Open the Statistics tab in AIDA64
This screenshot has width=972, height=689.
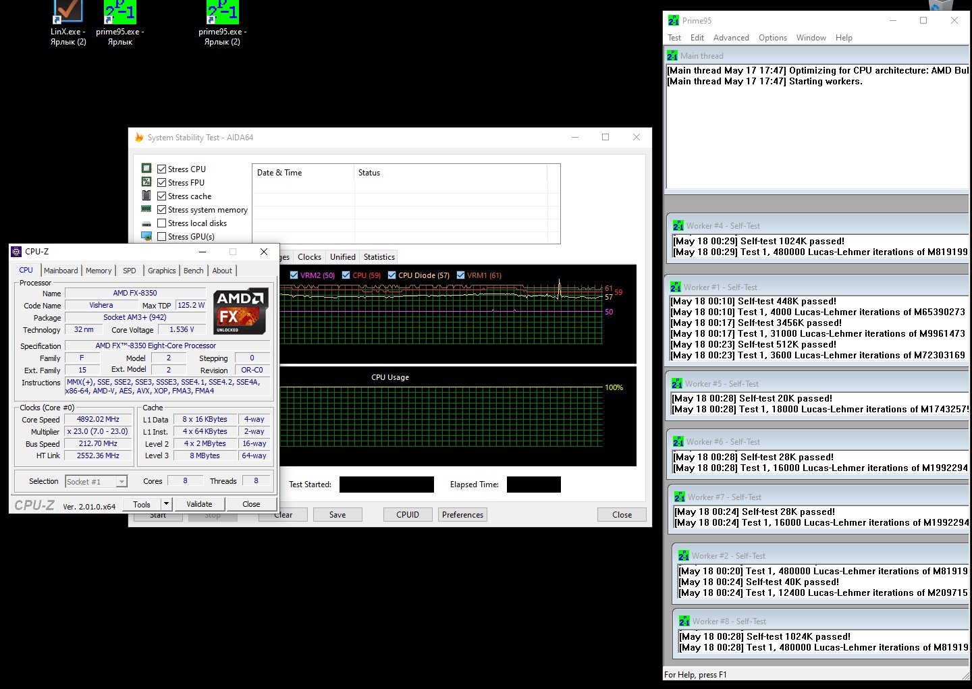(x=379, y=257)
